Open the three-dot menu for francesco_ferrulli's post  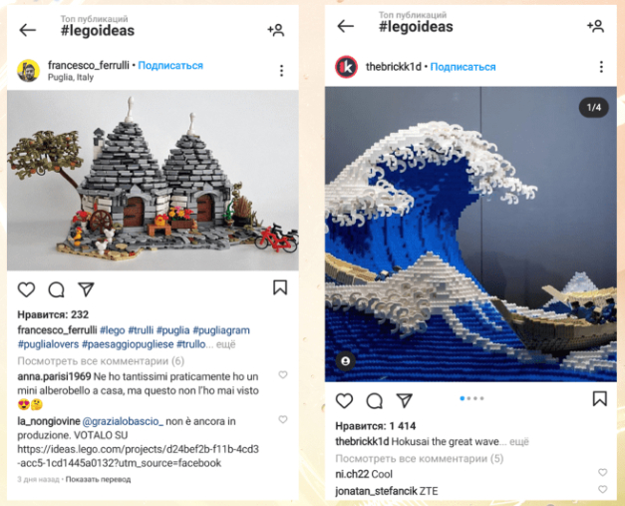coord(281,71)
